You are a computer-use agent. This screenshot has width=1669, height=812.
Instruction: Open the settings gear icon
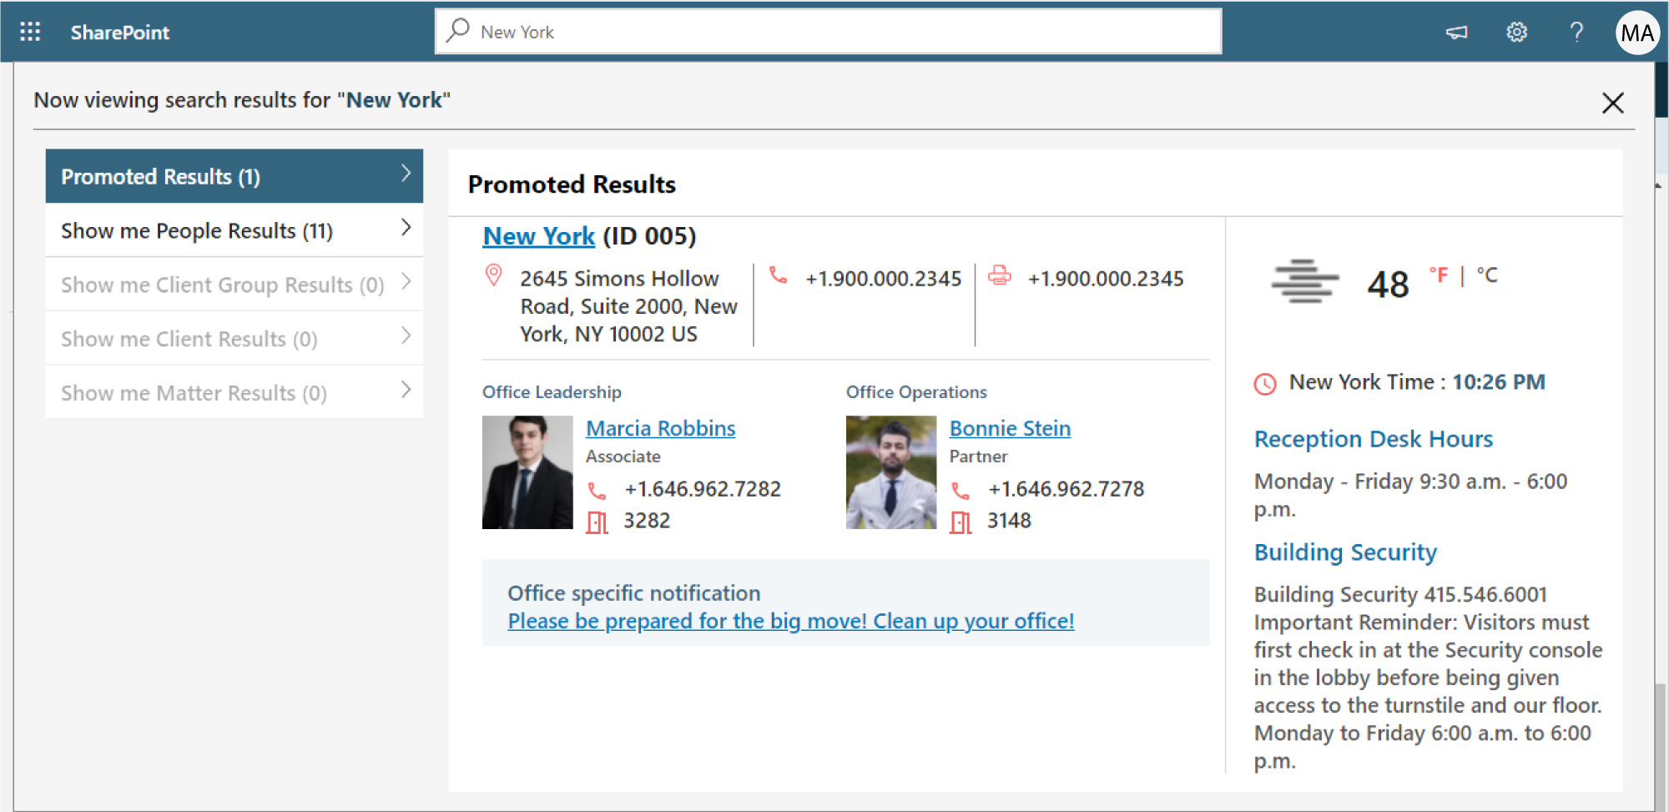[x=1516, y=32]
